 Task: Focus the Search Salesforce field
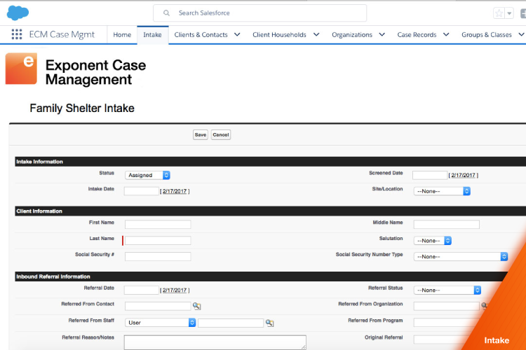[x=259, y=13]
